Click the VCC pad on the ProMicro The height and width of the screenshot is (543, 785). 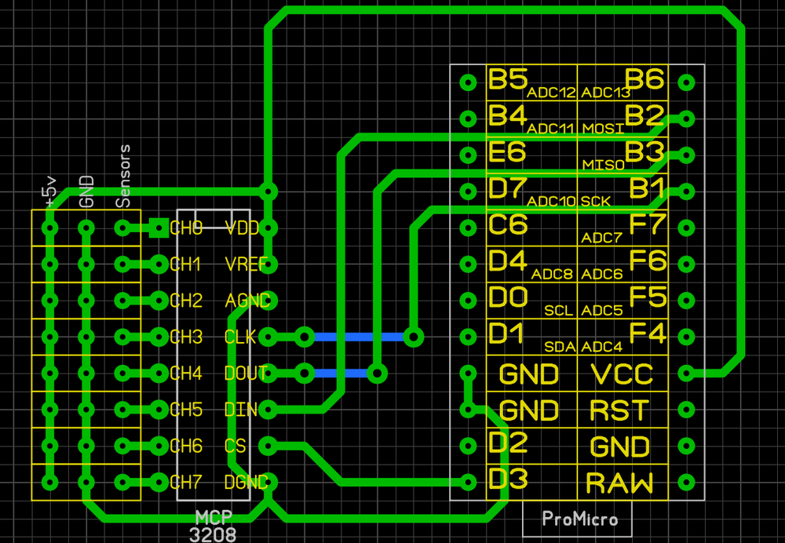pos(687,373)
